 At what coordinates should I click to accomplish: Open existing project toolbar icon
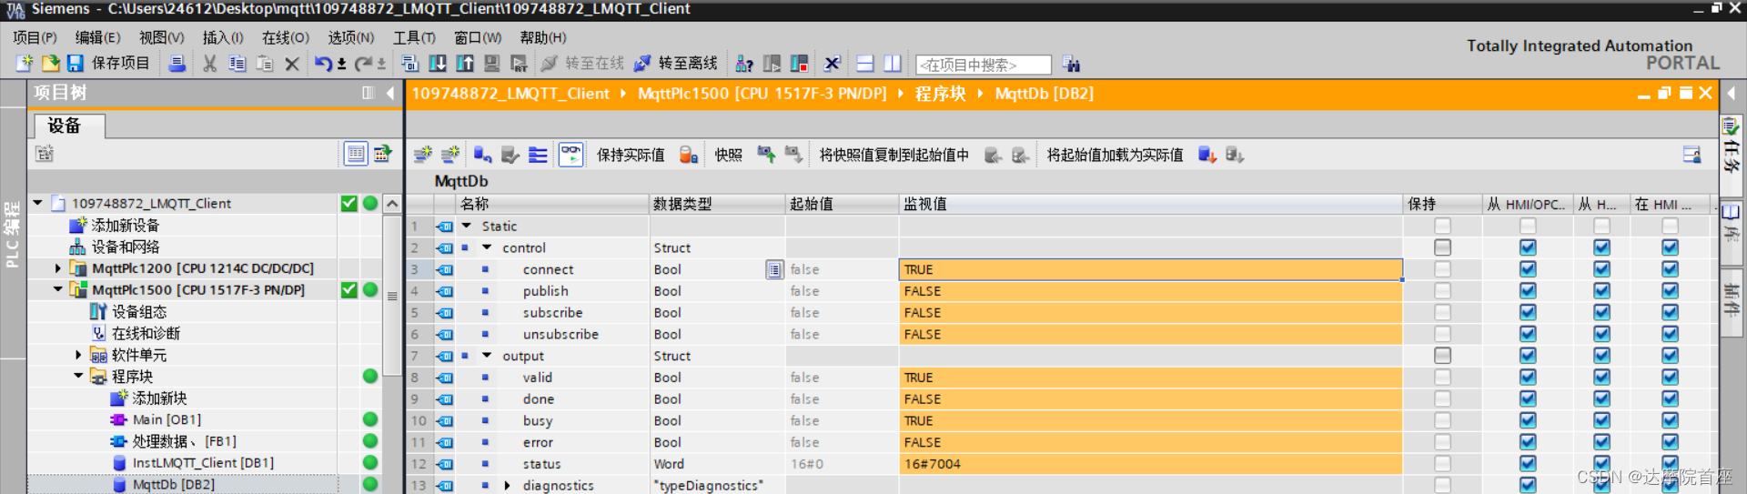(x=50, y=64)
